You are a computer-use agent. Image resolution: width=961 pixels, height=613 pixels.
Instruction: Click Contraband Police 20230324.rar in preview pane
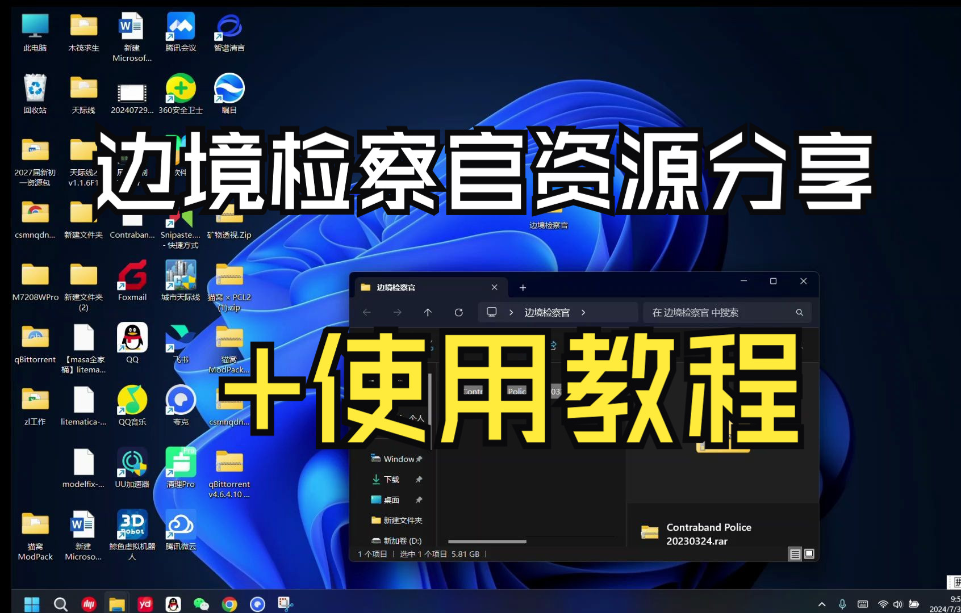tap(709, 534)
